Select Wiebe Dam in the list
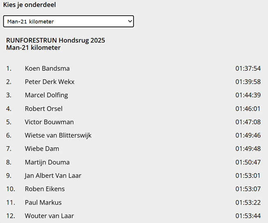The height and width of the screenshot is (223, 268). pos(42,149)
